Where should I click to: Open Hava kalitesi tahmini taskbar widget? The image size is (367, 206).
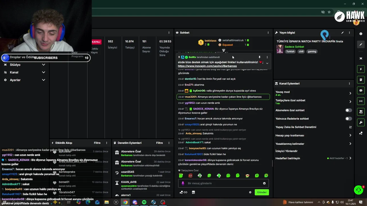(298, 202)
